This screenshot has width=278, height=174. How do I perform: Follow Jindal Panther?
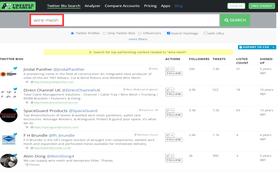coord(174,73)
